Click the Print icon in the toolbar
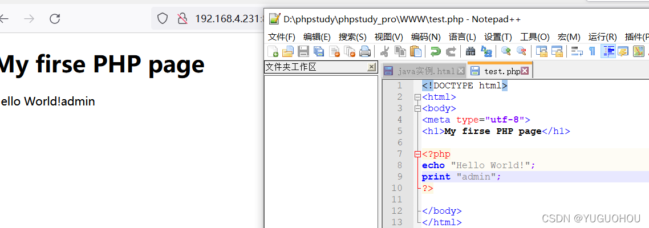The image size is (649, 228). (x=364, y=51)
